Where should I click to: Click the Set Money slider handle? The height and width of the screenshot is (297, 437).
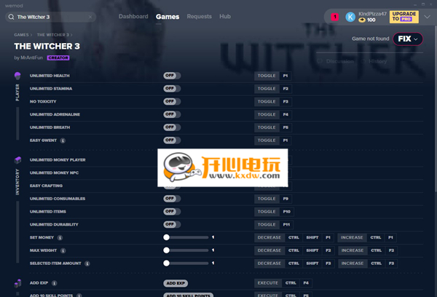167,237
